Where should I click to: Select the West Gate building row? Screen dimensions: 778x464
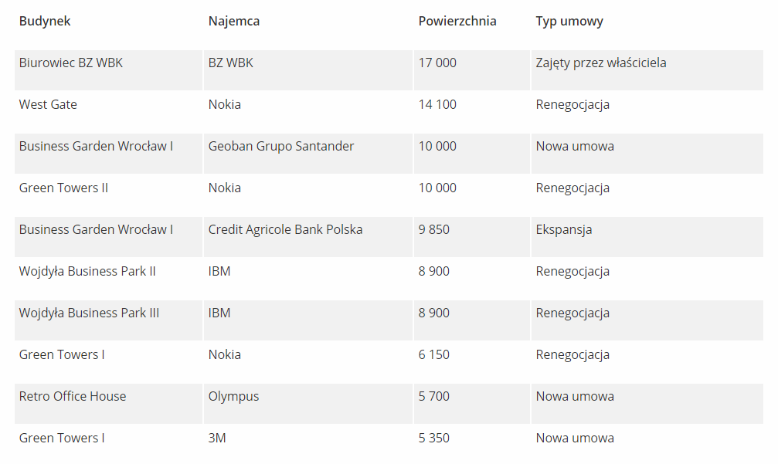[48, 105]
